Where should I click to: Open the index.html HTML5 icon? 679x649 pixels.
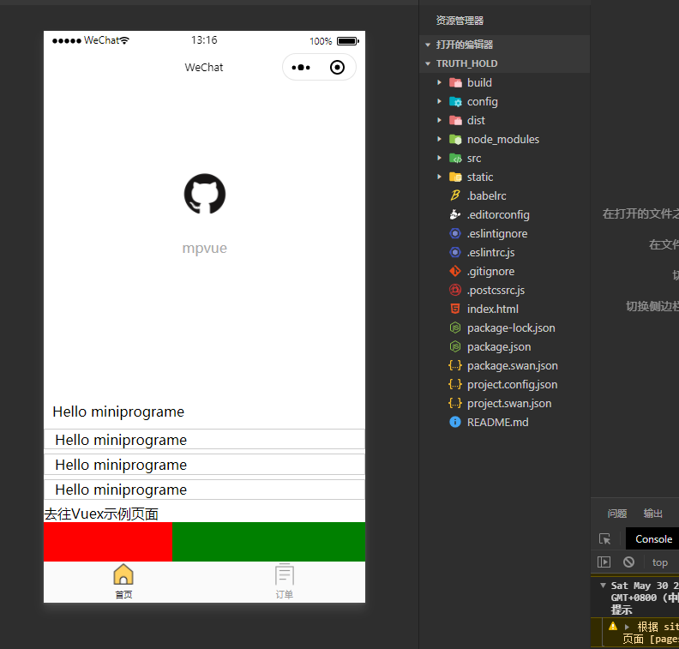(x=455, y=309)
